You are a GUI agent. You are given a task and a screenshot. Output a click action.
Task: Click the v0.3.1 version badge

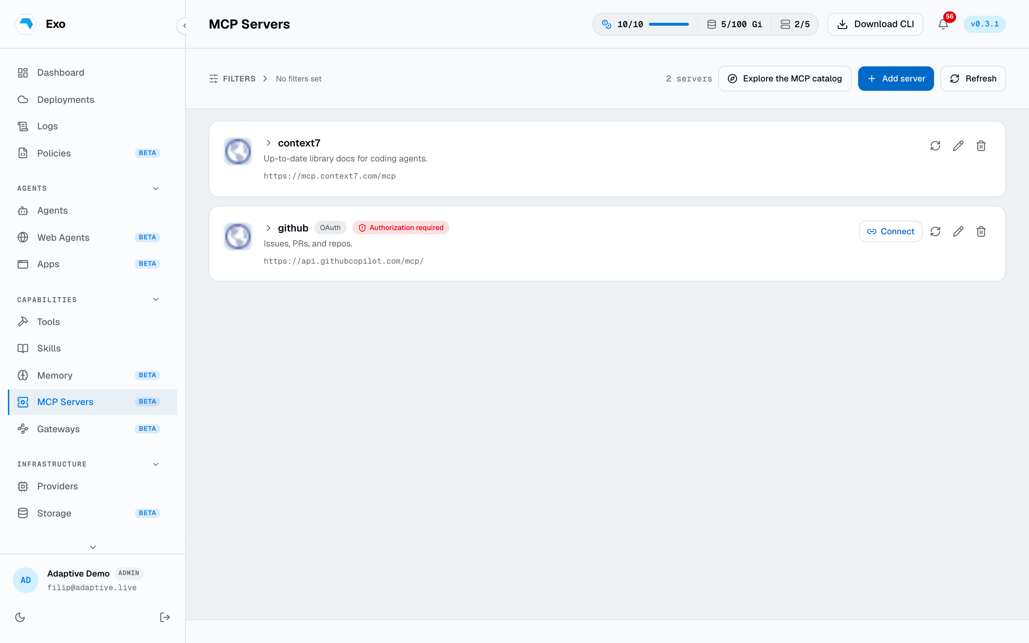(984, 24)
